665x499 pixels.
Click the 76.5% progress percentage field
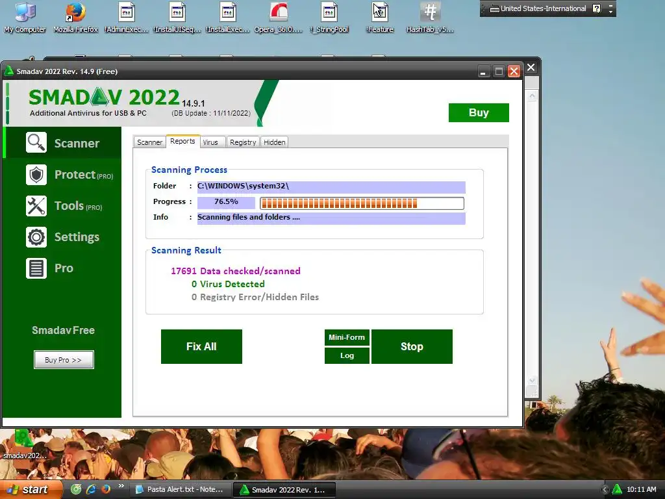click(226, 202)
